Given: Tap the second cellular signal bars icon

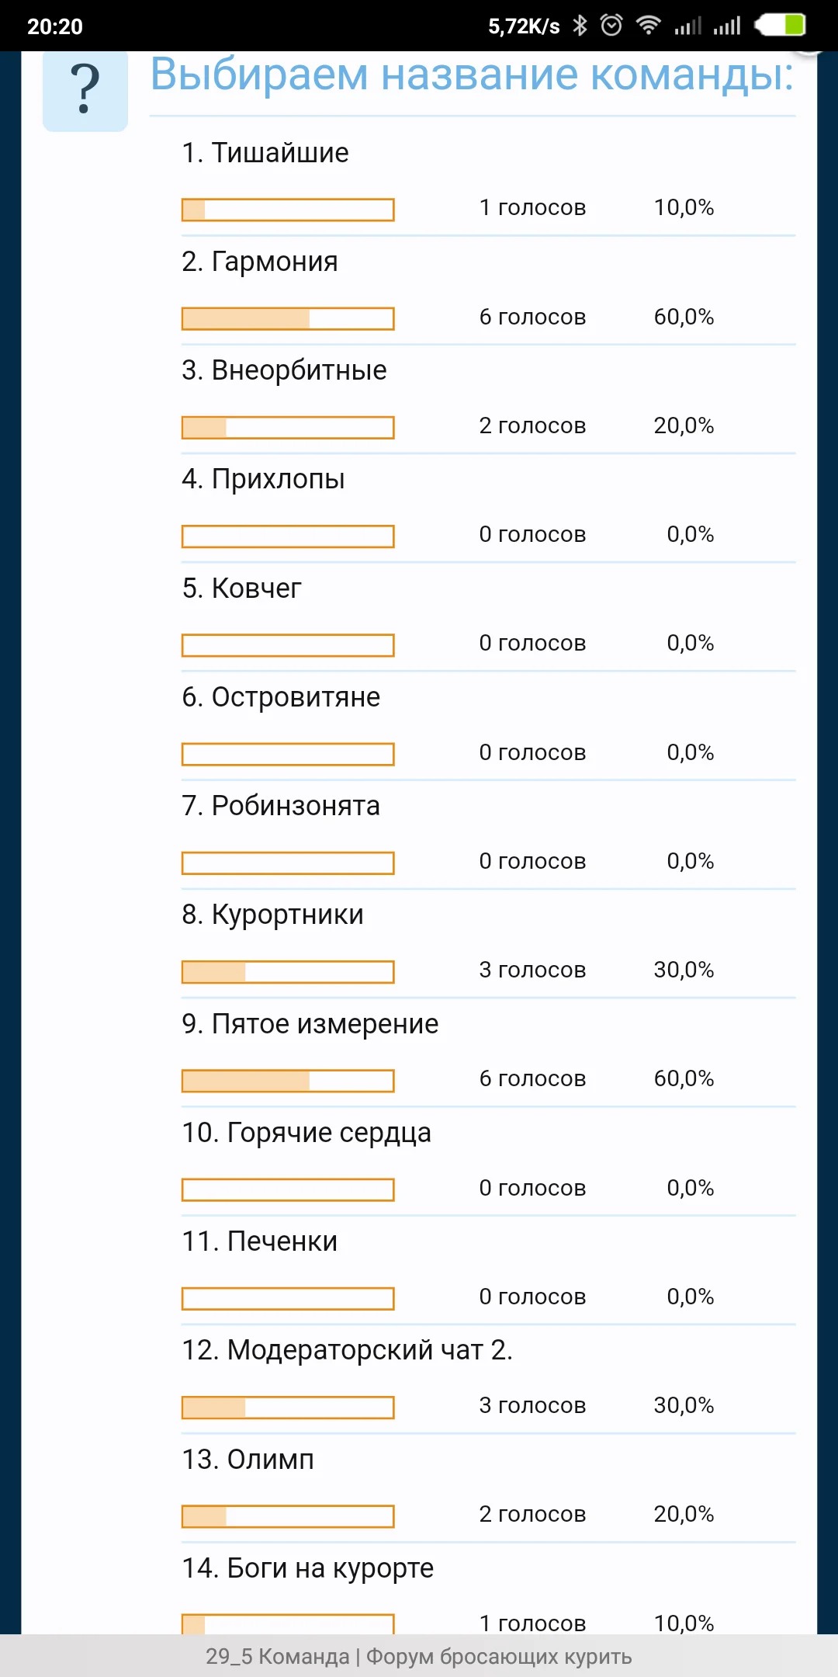Looking at the screenshot, I should click(727, 26).
